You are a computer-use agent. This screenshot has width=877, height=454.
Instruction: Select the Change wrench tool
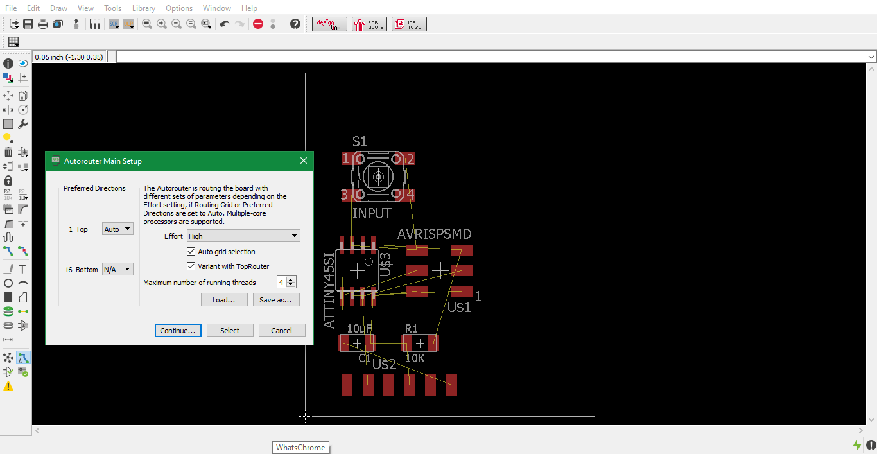click(23, 124)
